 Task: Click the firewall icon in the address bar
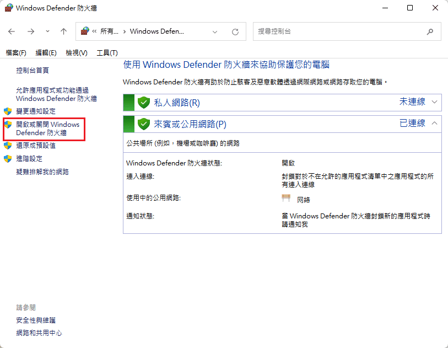tap(85, 31)
